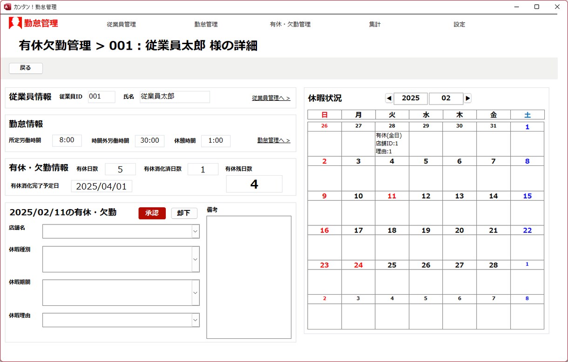Follow the 勤怠管理へ > link
This screenshot has height=362, width=568.
pos(274,140)
